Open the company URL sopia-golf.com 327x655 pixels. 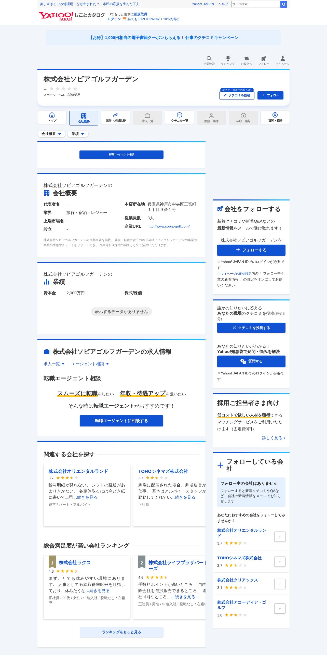(169, 226)
